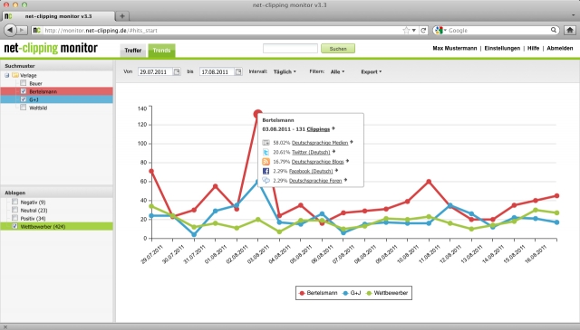Screen dimensions: 580x330
Task: Check the Weltbild checkbox
Action: click(x=24, y=108)
